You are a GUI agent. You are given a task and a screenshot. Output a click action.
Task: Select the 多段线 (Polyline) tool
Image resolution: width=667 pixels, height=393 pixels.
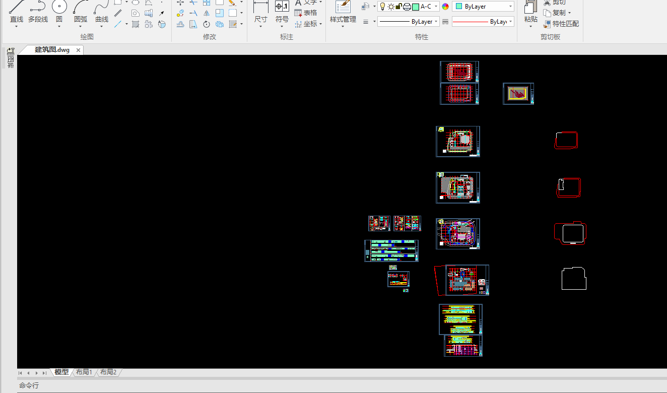coord(38,12)
